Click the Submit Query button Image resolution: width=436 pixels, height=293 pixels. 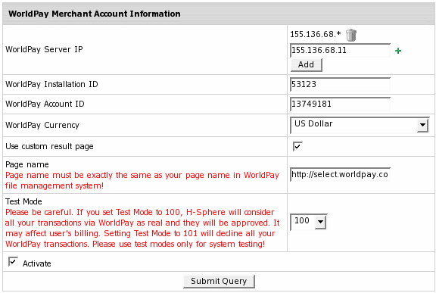click(219, 281)
